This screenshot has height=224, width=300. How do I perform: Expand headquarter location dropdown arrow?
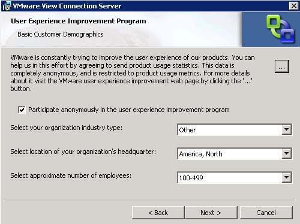click(286, 153)
